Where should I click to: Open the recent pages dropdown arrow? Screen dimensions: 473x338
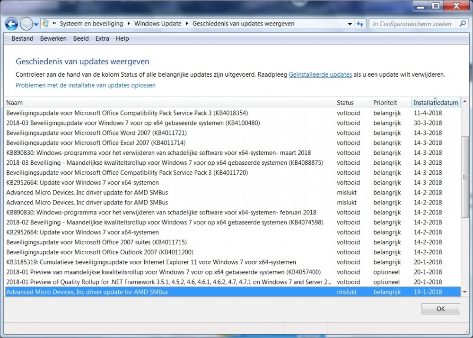[x=36, y=24]
